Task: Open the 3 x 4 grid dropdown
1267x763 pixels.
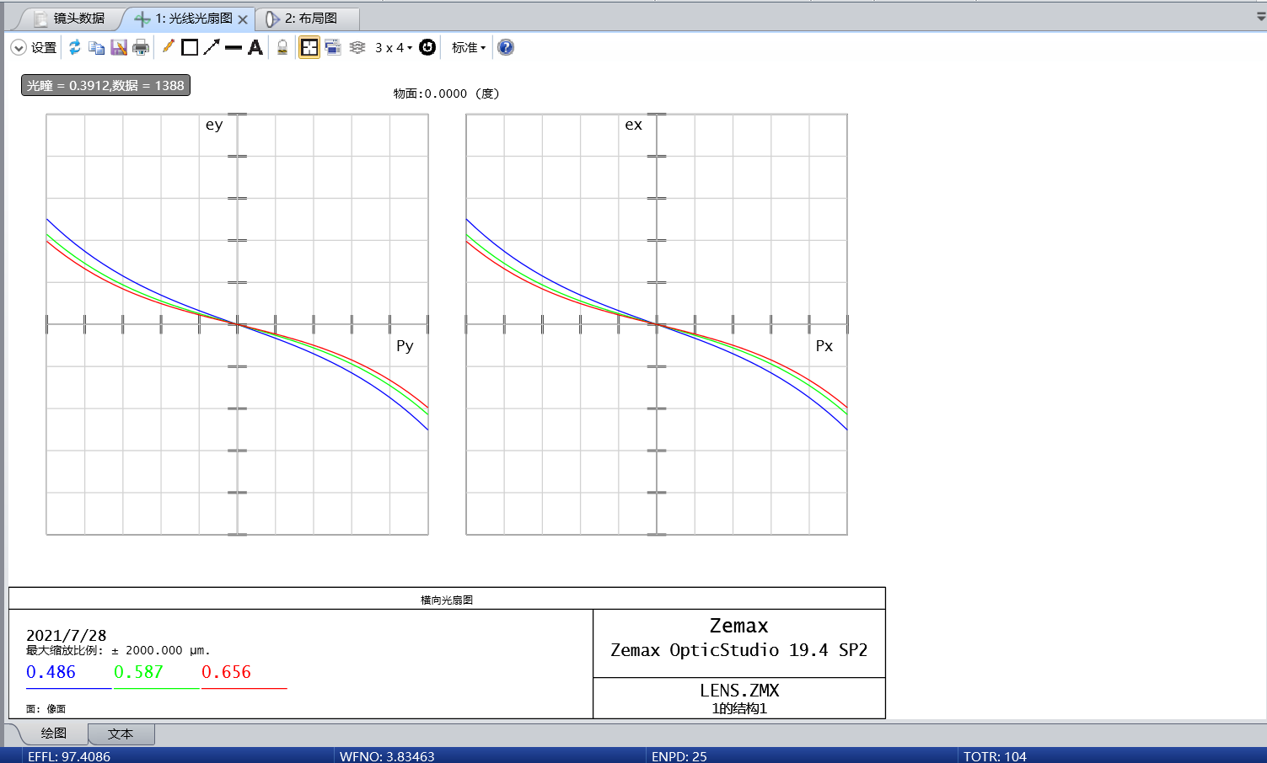Action: click(x=394, y=48)
